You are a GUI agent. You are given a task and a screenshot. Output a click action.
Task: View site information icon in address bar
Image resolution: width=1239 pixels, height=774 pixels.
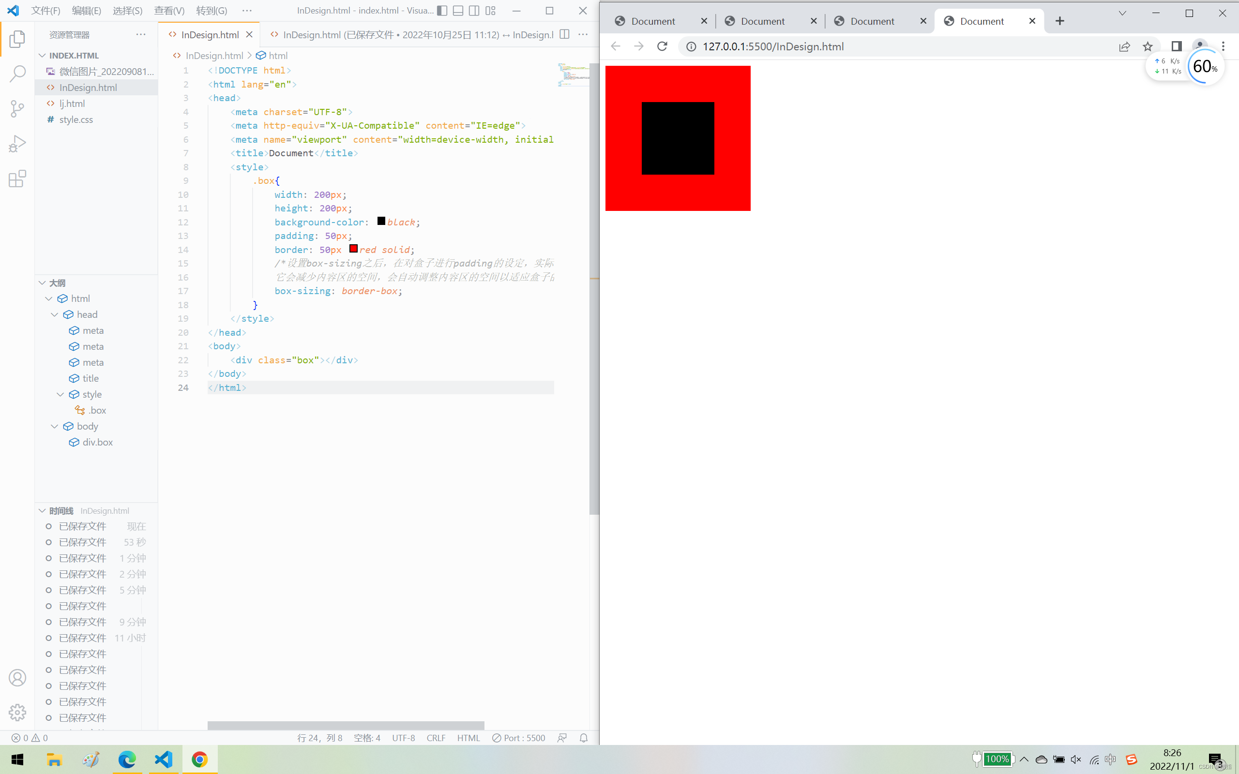tap(691, 46)
